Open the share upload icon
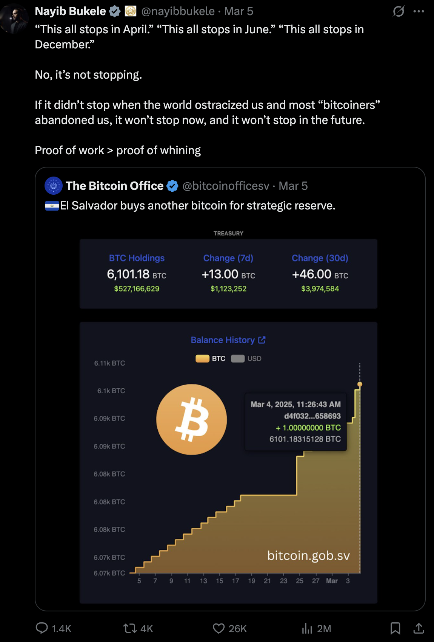 pos(419,628)
